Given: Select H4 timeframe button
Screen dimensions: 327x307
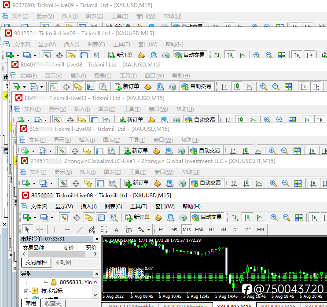Looking at the screenshot, I should (223, 229).
